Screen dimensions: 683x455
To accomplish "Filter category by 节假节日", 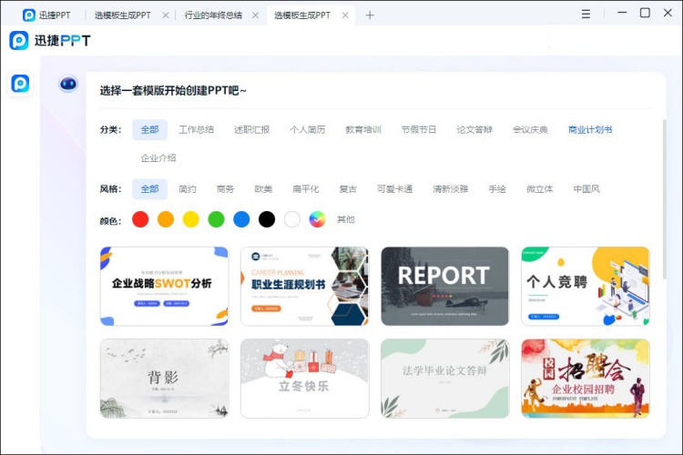I will pos(419,130).
